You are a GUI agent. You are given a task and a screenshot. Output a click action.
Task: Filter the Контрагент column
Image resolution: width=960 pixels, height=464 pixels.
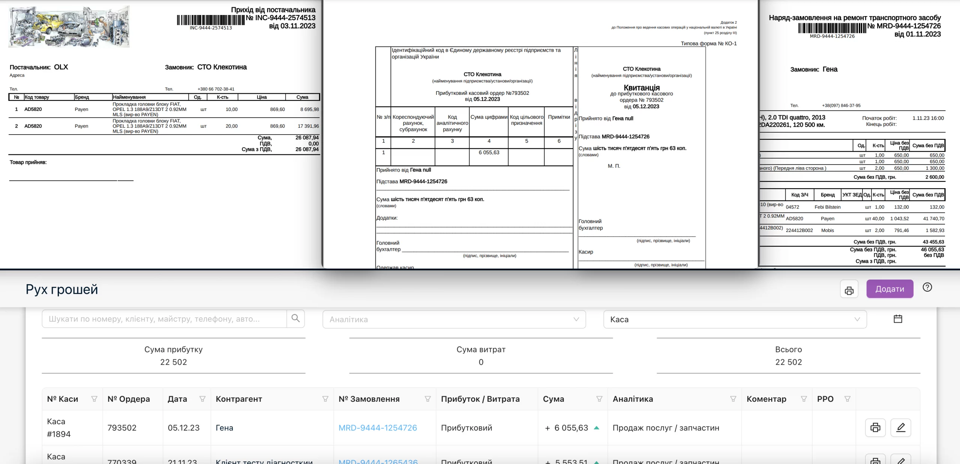coord(325,399)
